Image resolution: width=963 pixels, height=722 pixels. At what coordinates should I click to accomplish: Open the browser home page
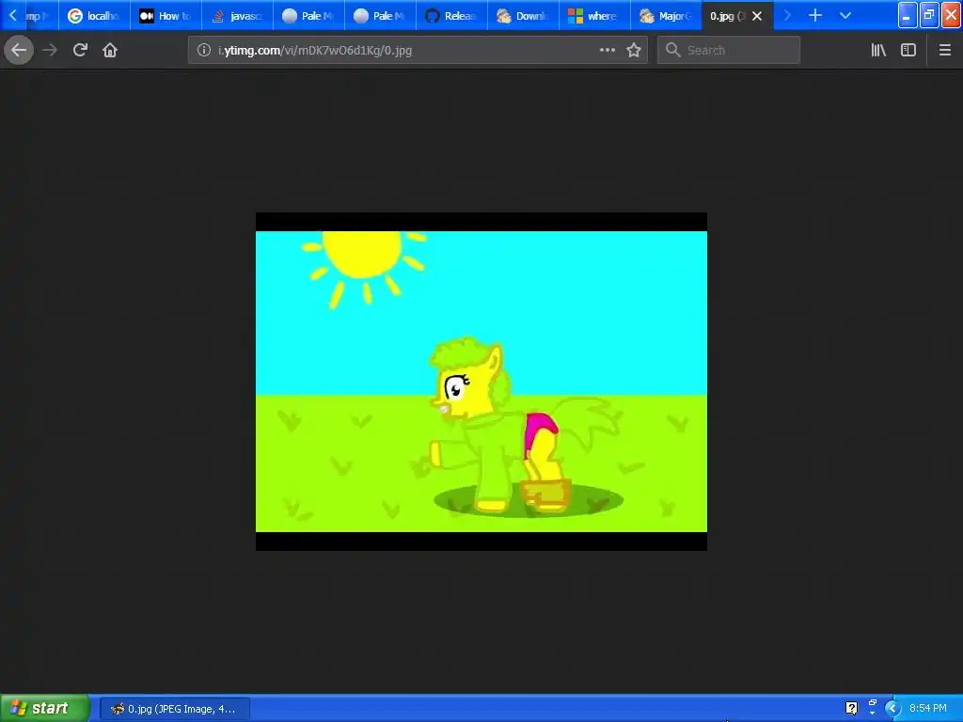click(x=110, y=51)
